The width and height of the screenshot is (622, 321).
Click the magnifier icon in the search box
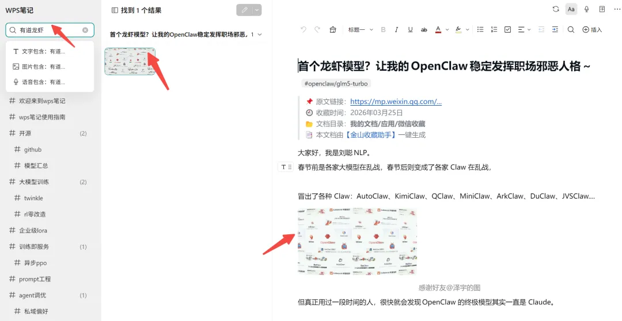pos(13,30)
